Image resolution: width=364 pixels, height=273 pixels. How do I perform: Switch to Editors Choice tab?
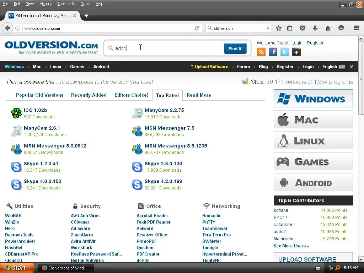coord(131,95)
